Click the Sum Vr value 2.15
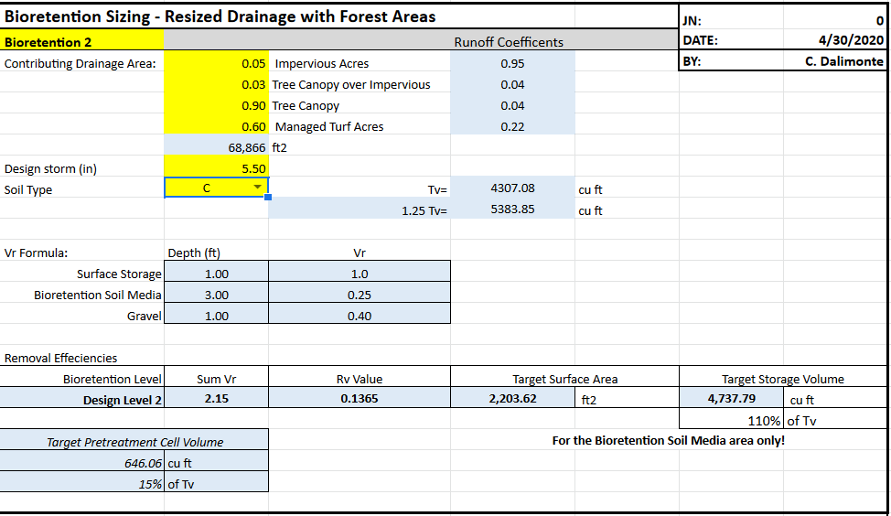 pos(217,398)
